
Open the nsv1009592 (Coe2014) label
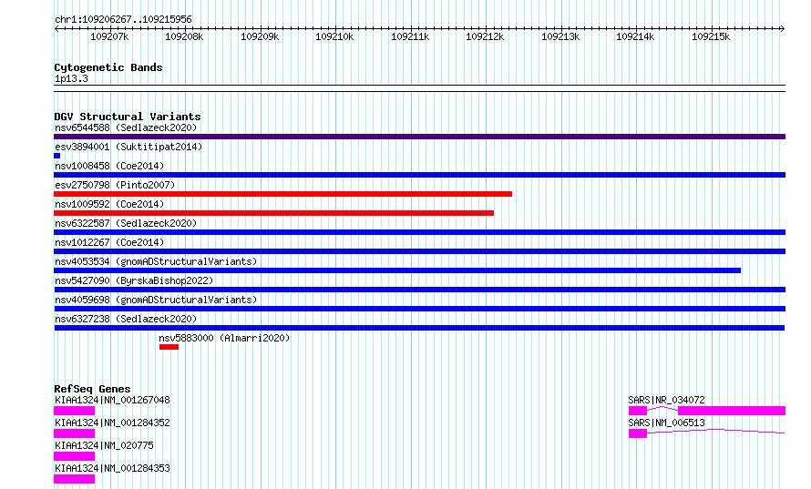tap(109, 204)
